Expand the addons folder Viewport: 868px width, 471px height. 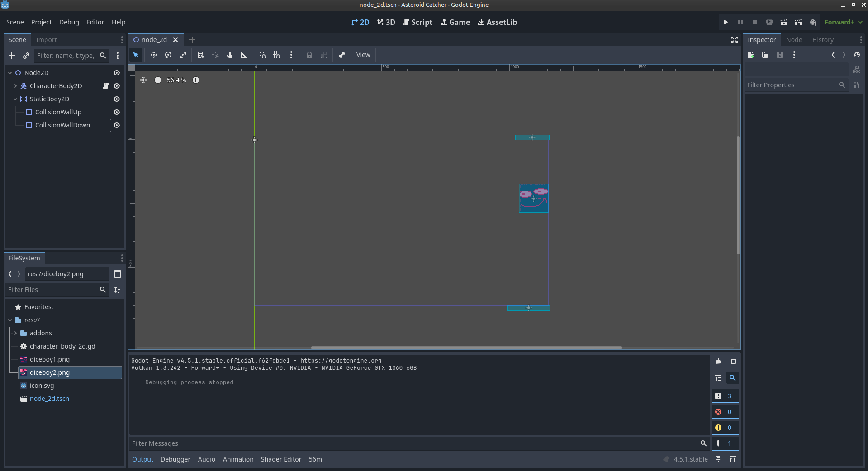15,333
